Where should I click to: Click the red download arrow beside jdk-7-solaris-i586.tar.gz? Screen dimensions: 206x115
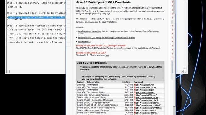coord(135,97)
